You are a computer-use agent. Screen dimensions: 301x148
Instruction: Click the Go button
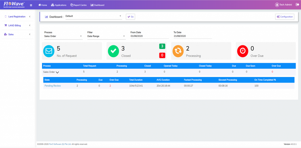pos(131,17)
